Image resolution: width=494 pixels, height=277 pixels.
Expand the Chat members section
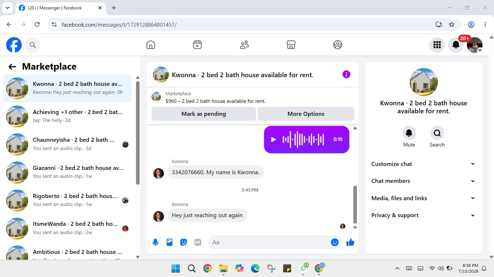point(423,181)
